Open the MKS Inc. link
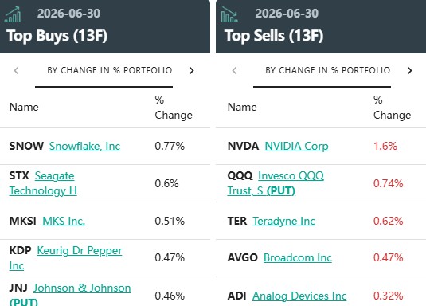This screenshot has width=426, height=306. [64, 221]
